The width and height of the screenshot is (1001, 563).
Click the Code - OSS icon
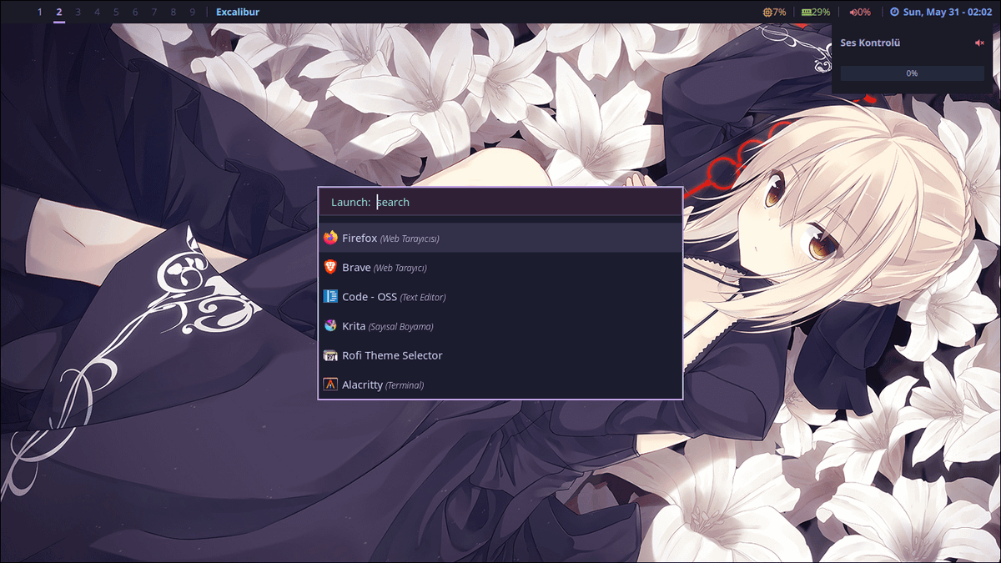tap(330, 296)
